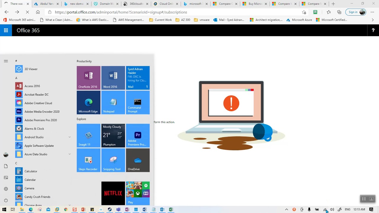Click the C section letter header
The image size is (379, 213).
(x=16, y=163)
